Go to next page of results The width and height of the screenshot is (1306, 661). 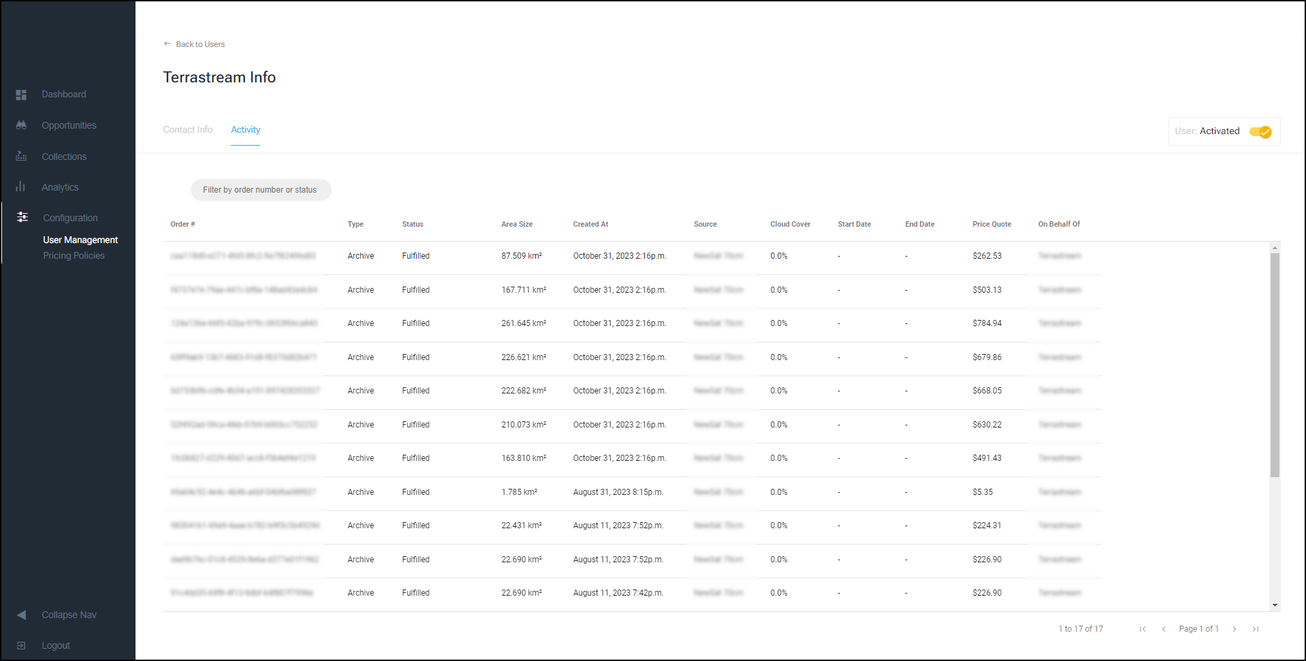[x=1234, y=629]
